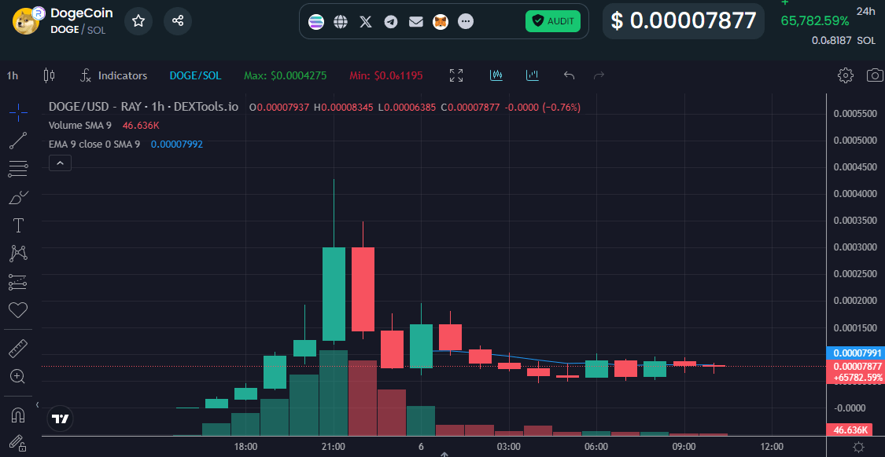Viewport: 885px width, 457px height.
Task: Click the DogeCoin dog logo
Action: 26,21
